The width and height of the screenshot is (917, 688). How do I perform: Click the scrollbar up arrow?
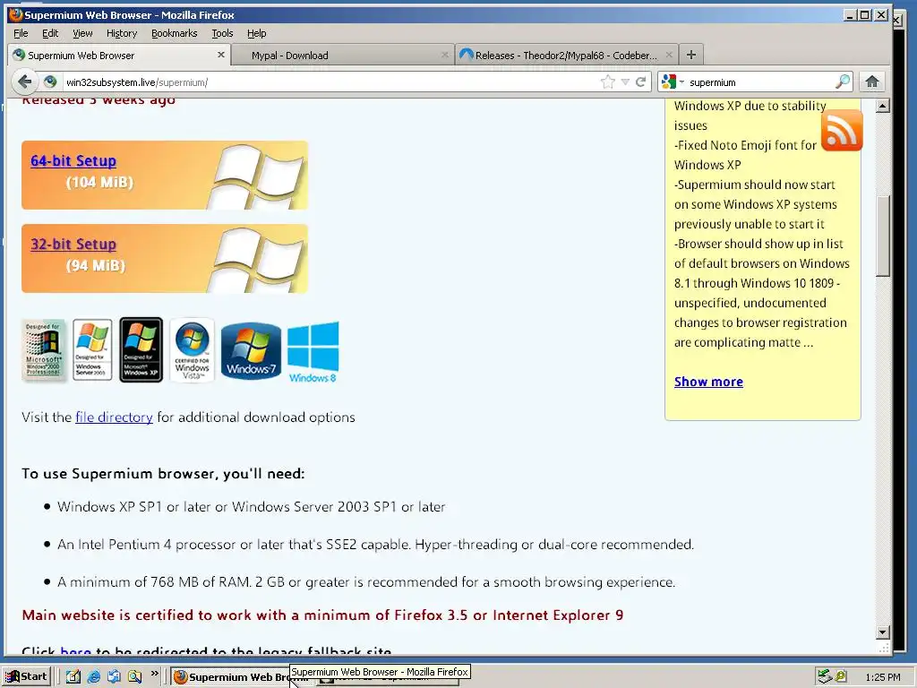(883, 106)
